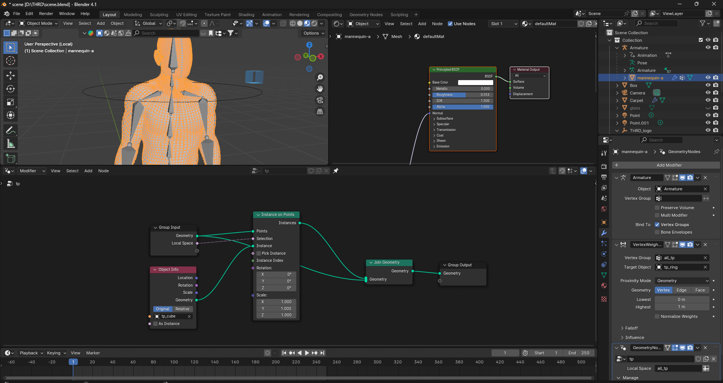Select Edge proximity geometry button
Image resolution: width=723 pixels, height=383 pixels.
pyautogui.click(x=682, y=290)
